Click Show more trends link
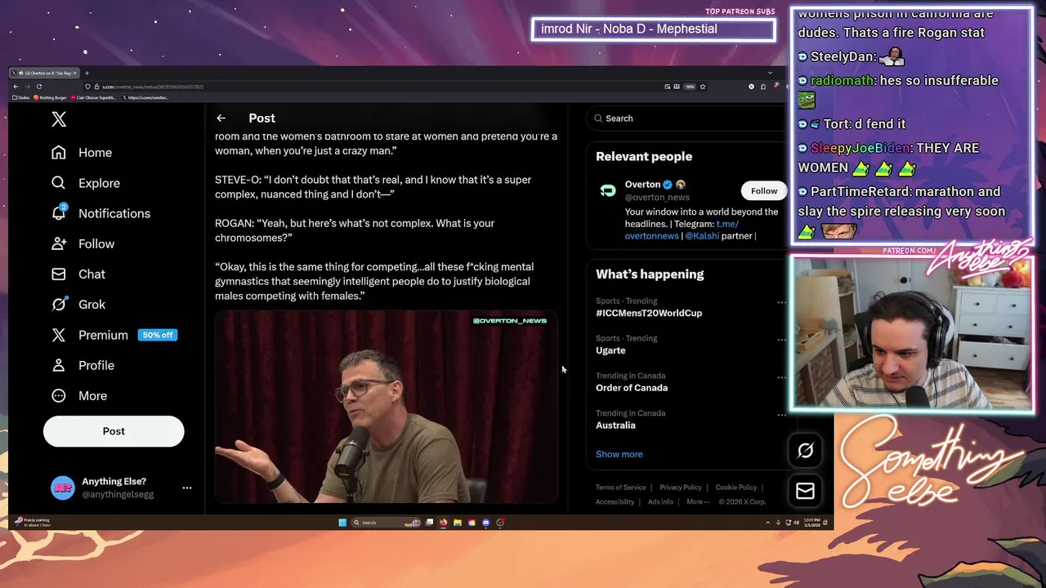Viewport: 1046px width, 588px height. (619, 454)
